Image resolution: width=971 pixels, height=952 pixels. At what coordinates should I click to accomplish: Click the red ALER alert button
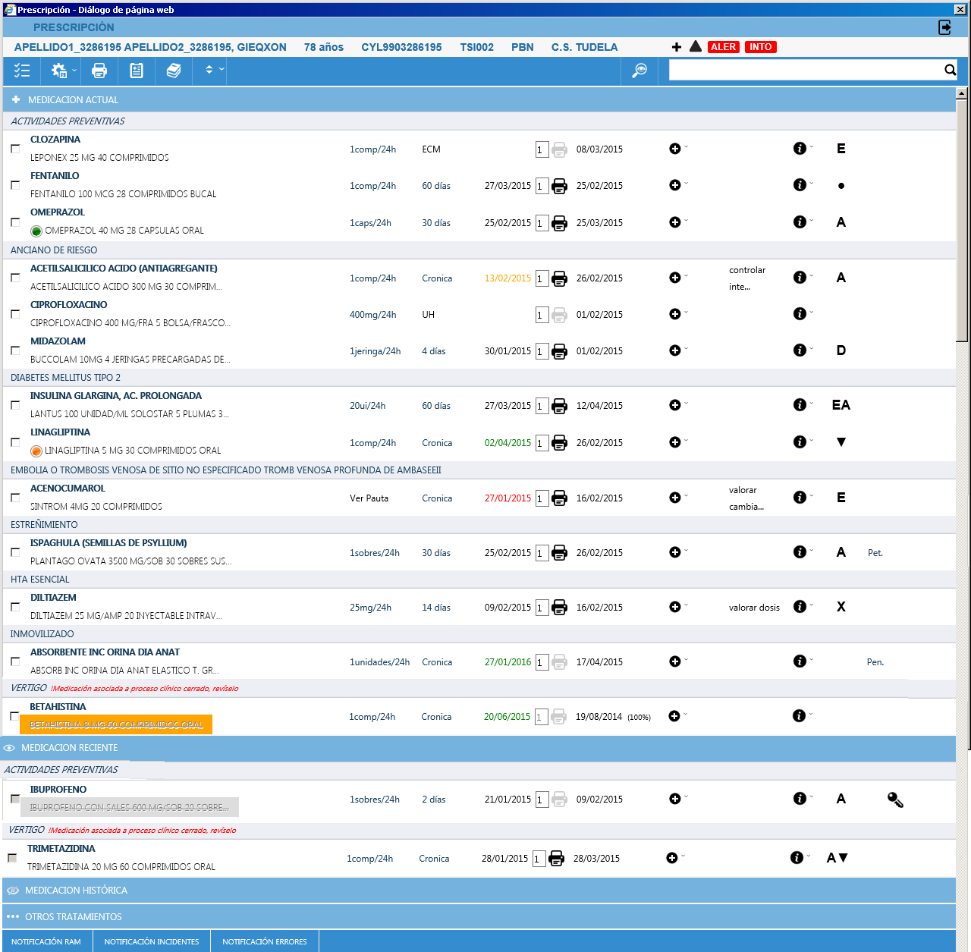723,47
